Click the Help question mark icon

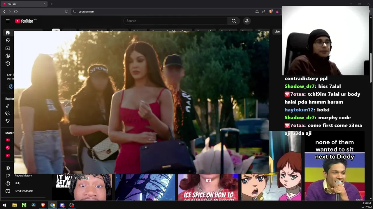tap(8, 183)
